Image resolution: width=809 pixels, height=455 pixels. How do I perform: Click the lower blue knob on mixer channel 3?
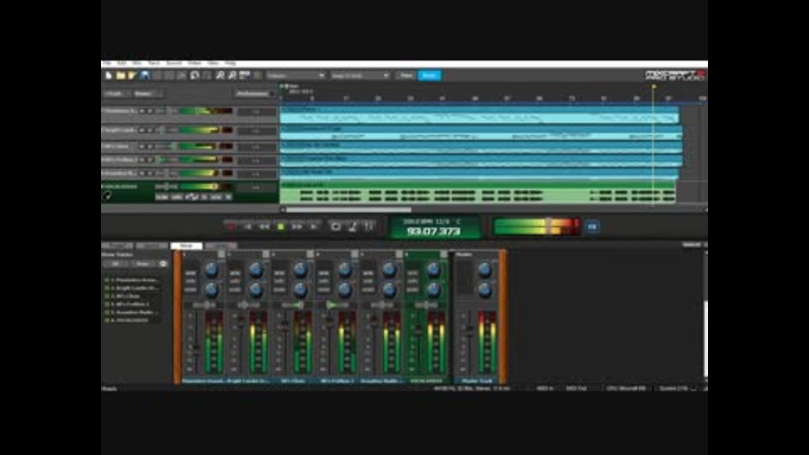(x=300, y=289)
